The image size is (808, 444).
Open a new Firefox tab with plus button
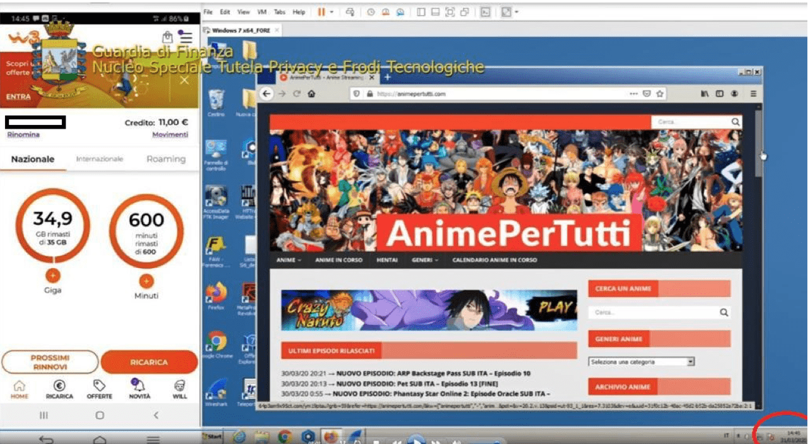387,77
